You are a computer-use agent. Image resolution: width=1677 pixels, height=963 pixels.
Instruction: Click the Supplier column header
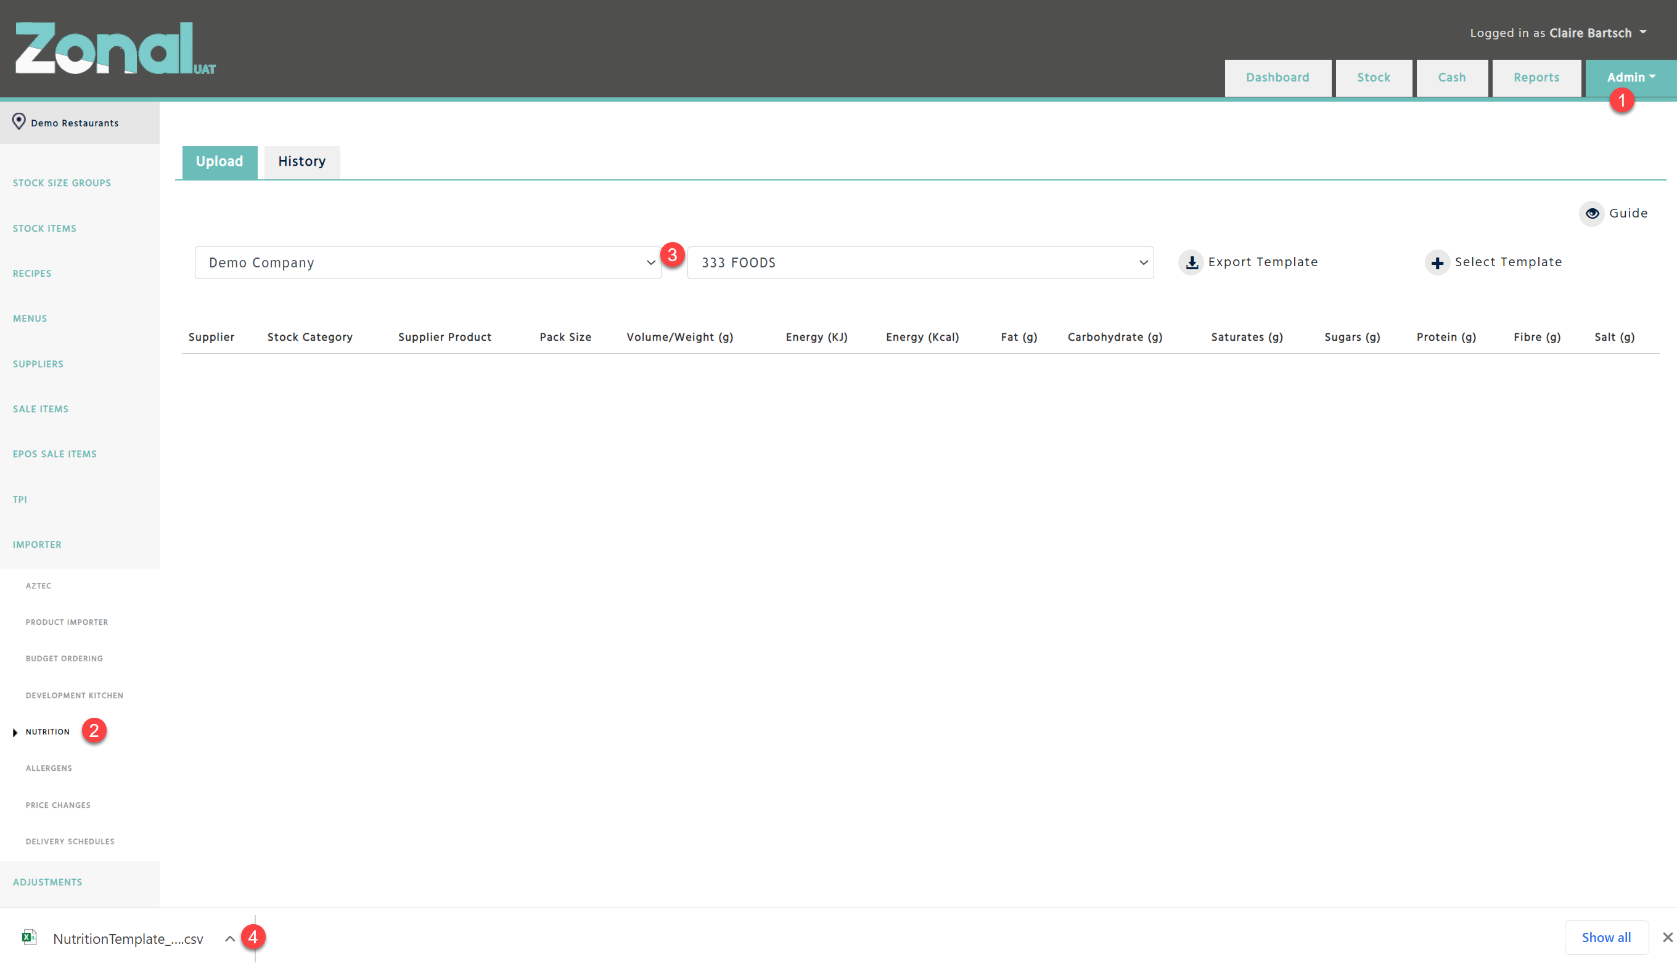211,337
